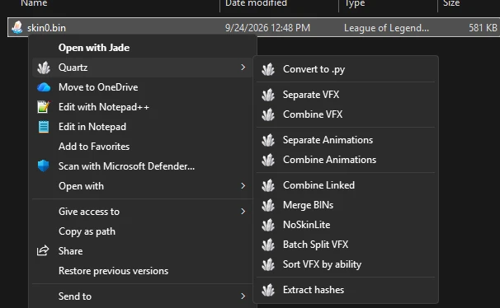The height and width of the screenshot is (308, 500).
Task: Click crystal icon next to Extract hashes
Action: [x=268, y=290]
